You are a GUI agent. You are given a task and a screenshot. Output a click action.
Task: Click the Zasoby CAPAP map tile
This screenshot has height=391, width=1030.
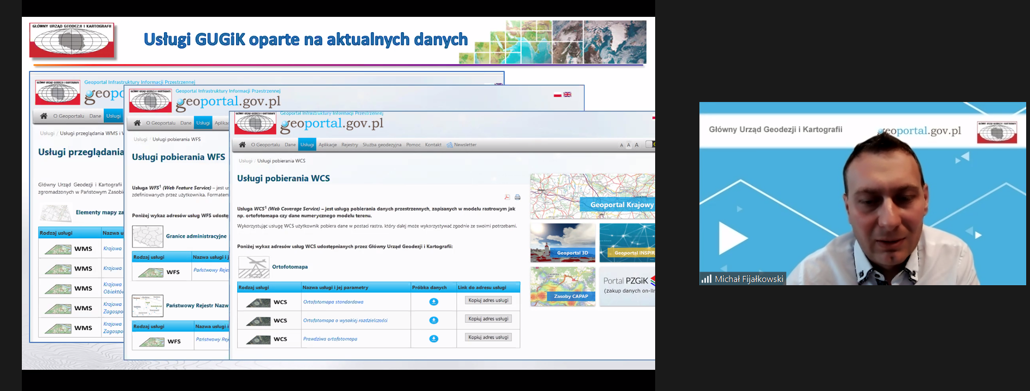tap(563, 286)
